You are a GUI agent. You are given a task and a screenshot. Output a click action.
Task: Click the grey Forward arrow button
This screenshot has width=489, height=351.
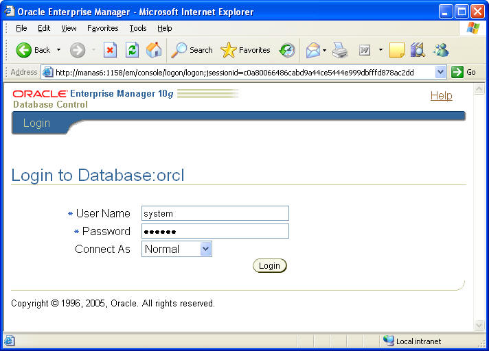(78, 50)
